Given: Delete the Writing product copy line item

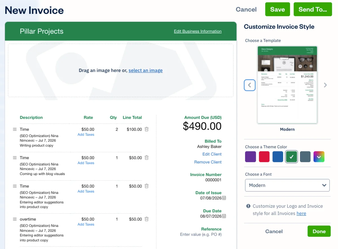Looking at the screenshot, I should pos(146,129).
